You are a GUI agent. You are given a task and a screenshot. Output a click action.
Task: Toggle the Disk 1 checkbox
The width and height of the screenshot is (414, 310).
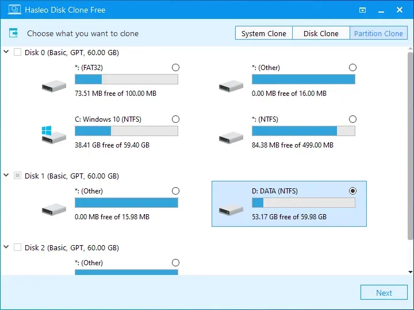(17, 175)
